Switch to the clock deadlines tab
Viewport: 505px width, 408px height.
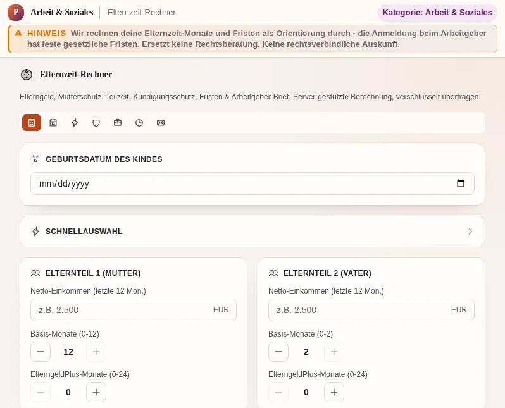(139, 123)
